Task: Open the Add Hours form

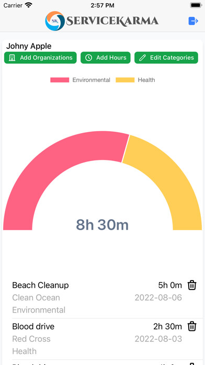Action: coord(106,58)
